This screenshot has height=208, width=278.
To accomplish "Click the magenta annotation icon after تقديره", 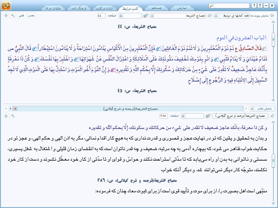I will pyautogui.click(x=113, y=70).
